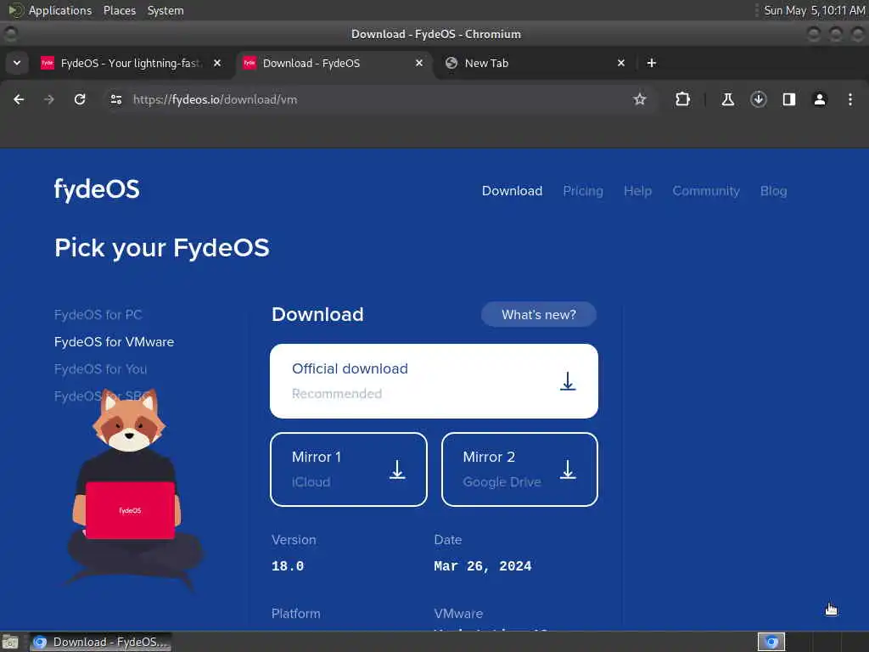Click the 'Pick your FydeOS' heading
This screenshot has width=869, height=652.
[x=162, y=248]
